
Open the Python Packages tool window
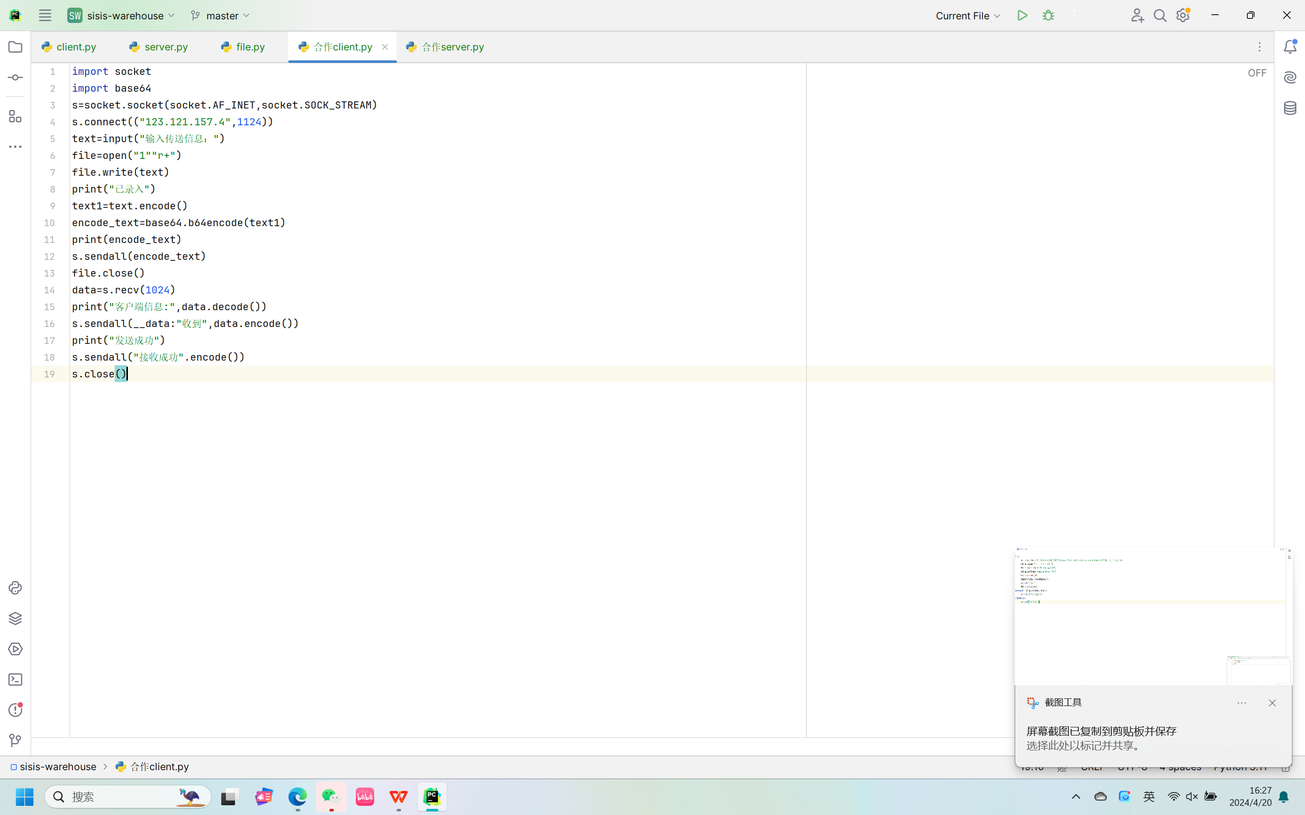click(15, 618)
